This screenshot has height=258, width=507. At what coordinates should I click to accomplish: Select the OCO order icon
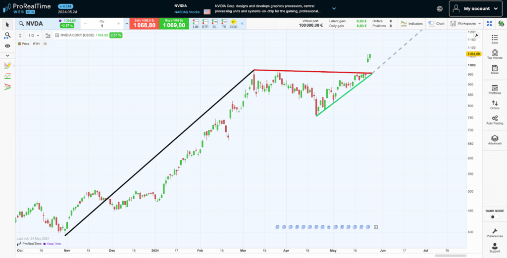pyautogui.click(x=234, y=24)
